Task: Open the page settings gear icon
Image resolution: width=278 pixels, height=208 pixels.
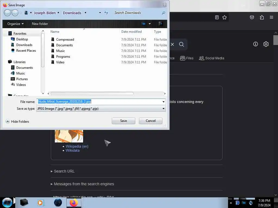Action: 266,44
